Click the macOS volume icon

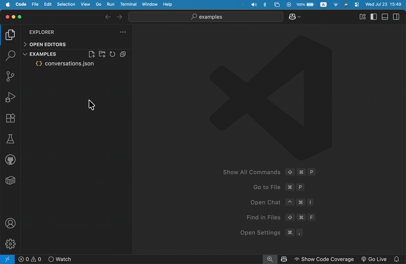254,5
